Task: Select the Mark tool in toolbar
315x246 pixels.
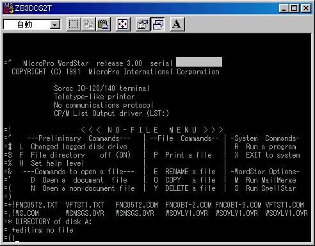Action: coord(74,24)
